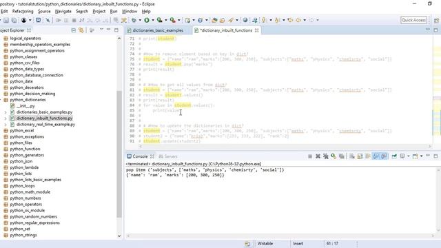Click the Terminate square icon in Console

[x=310, y=156]
